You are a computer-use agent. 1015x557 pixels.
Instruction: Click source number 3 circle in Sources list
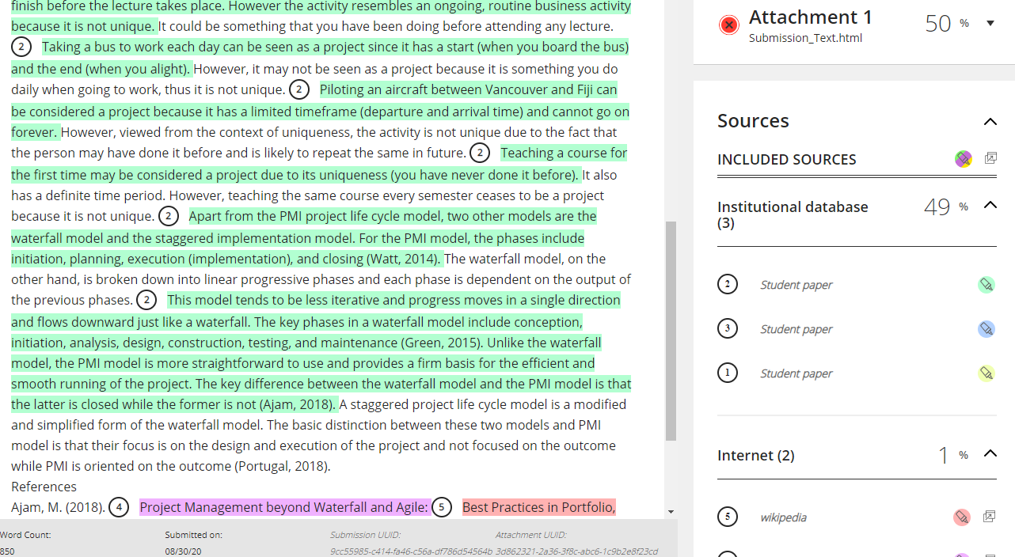[728, 328]
